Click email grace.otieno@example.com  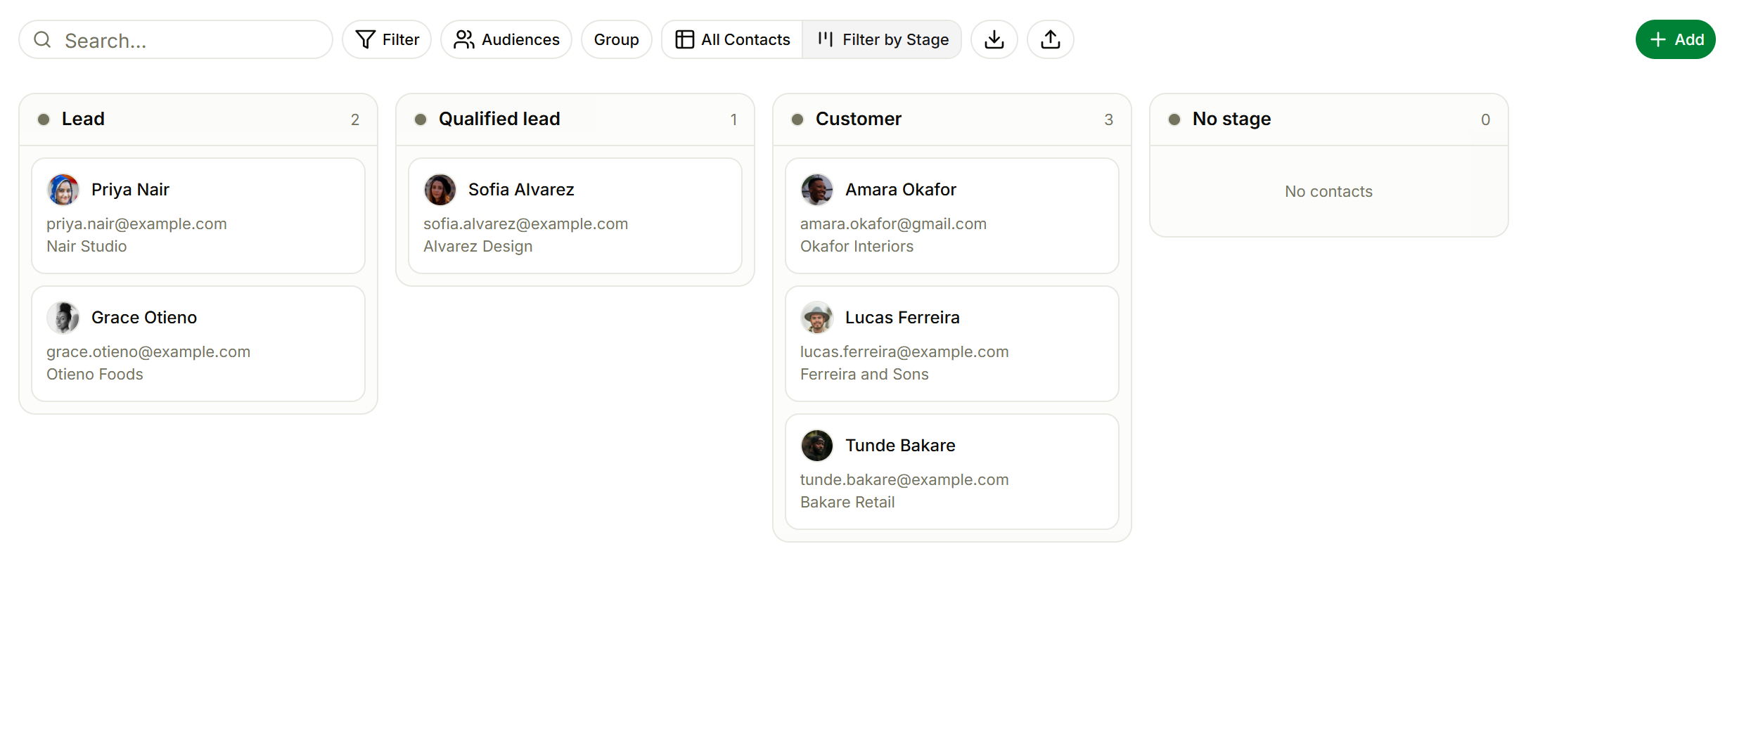pos(148,352)
